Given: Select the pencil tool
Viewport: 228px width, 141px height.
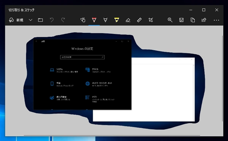Looking at the screenshot, I should click(105, 20).
